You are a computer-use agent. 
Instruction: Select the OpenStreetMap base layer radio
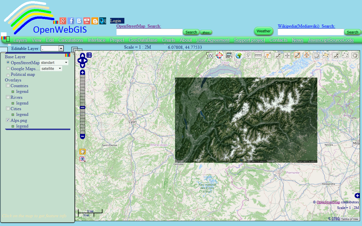(x=8, y=62)
